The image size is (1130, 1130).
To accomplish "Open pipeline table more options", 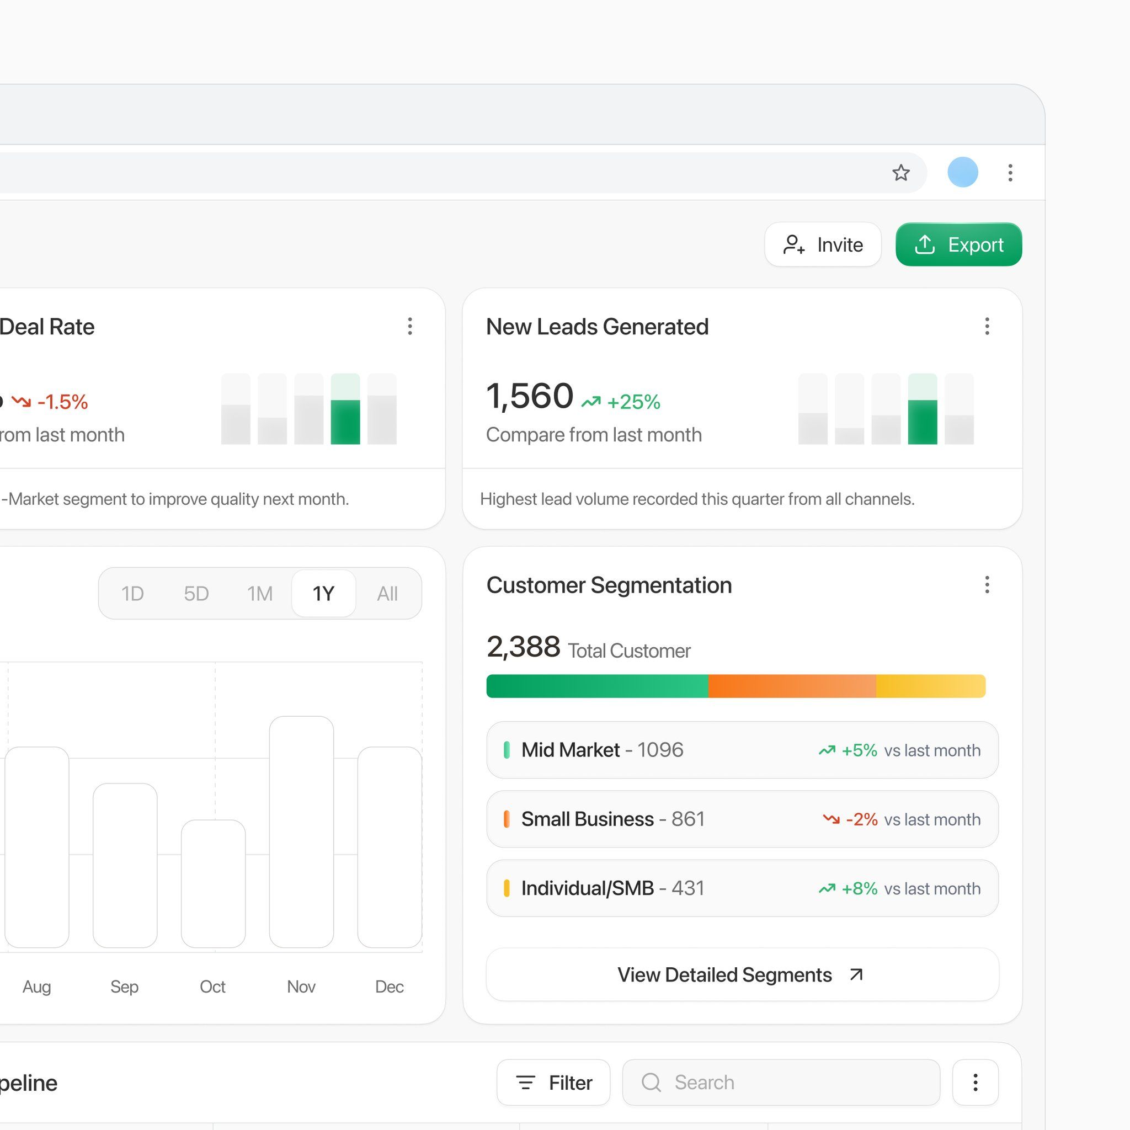I will (x=975, y=1083).
